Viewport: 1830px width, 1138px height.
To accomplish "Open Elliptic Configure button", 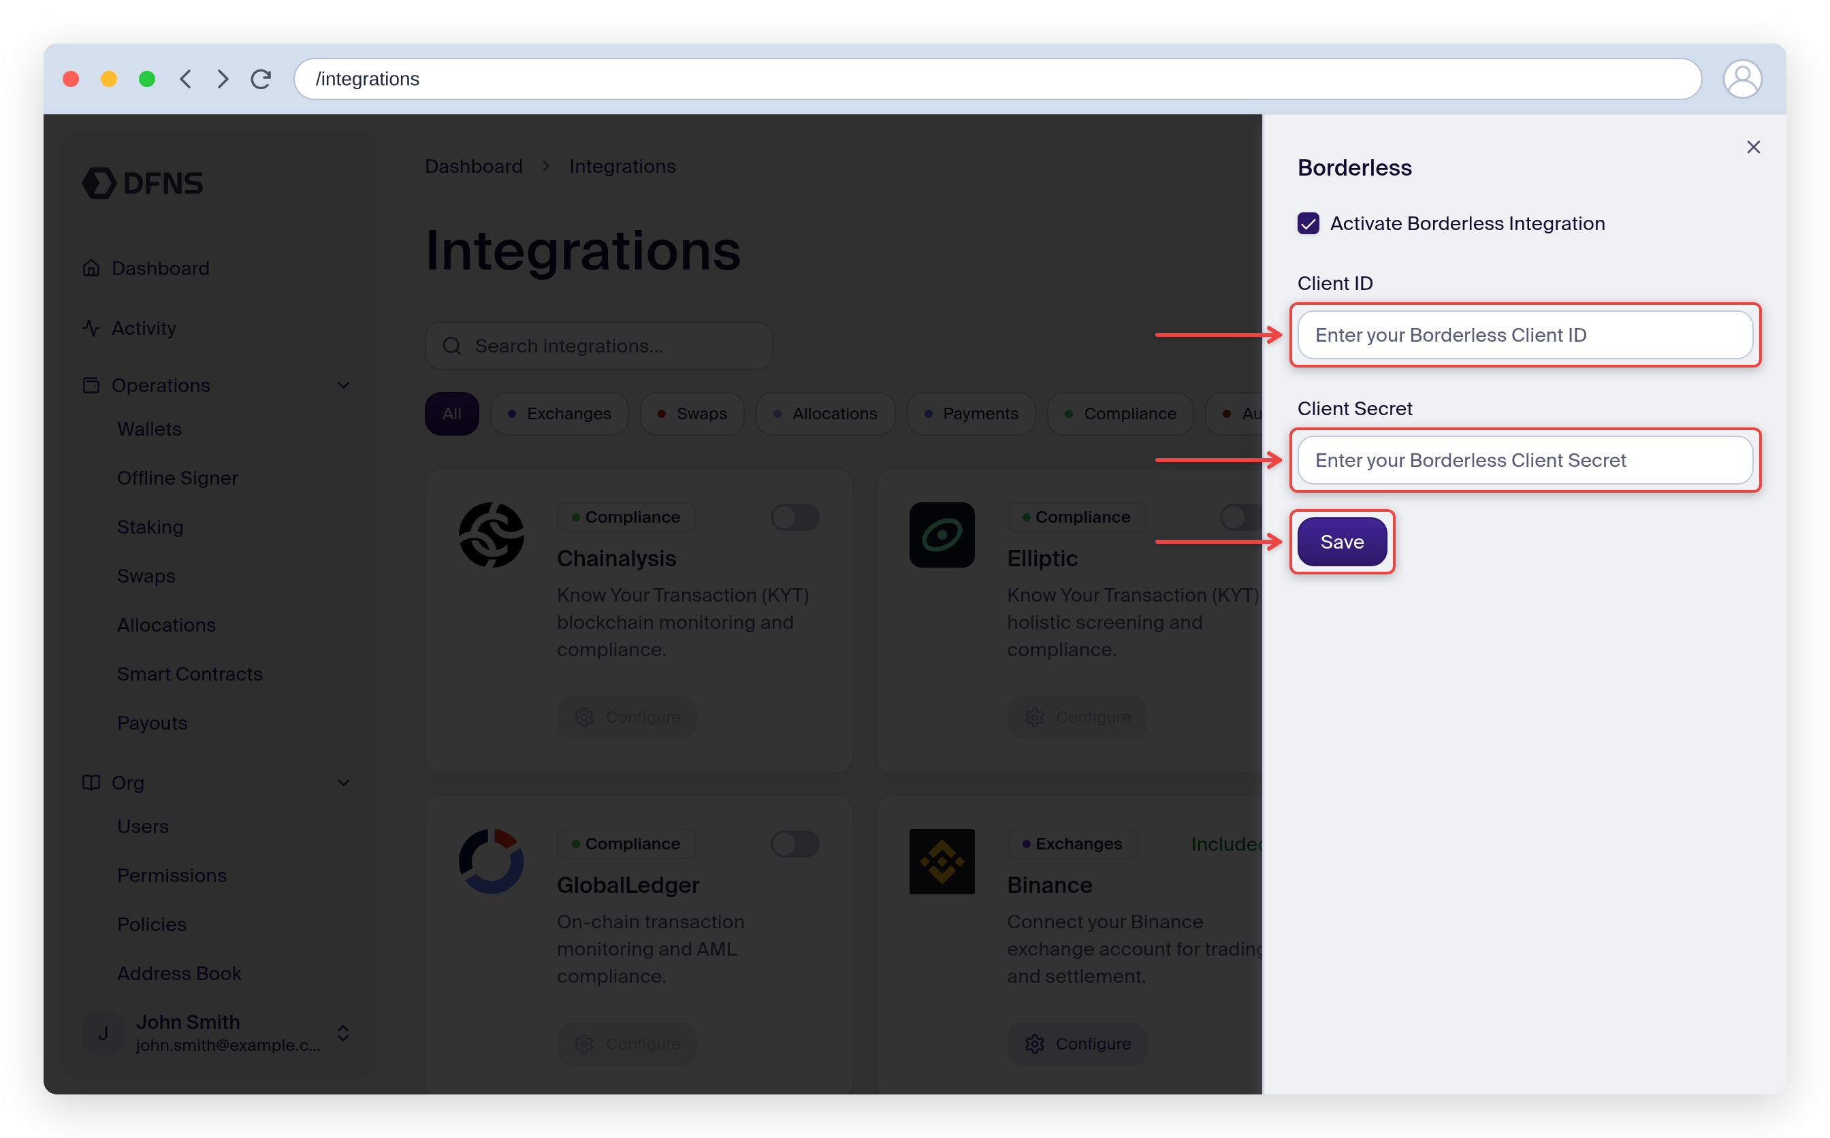I will coord(1077,717).
